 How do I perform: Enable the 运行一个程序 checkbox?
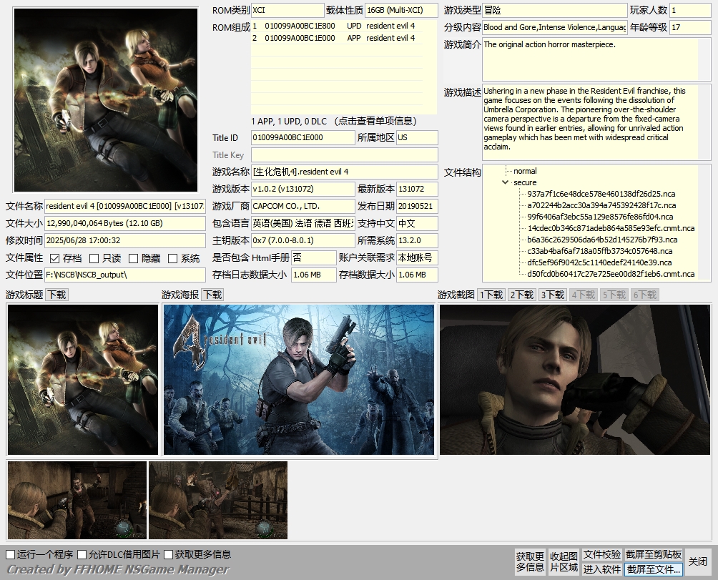pyautogui.click(x=11, y=554)
